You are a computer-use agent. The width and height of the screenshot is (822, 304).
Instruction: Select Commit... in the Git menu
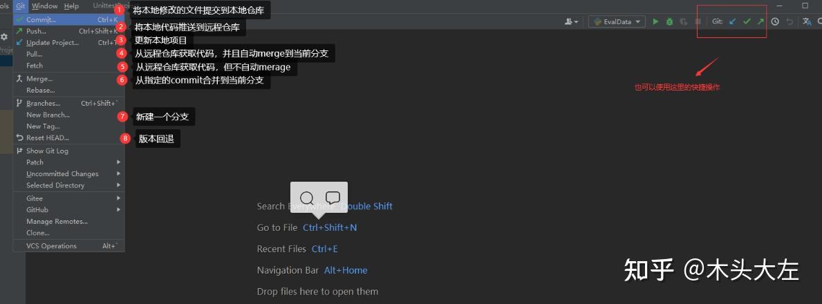click(x=69, y=19)
